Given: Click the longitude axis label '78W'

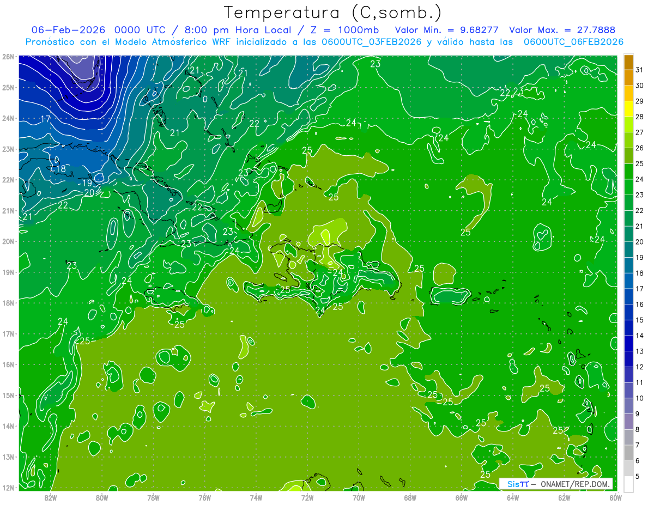Looking at the screenshot, I should (153, 497).
